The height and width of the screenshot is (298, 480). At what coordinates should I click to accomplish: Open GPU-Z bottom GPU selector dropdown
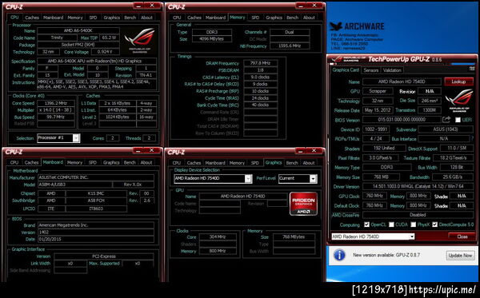[x=412, y=236]
